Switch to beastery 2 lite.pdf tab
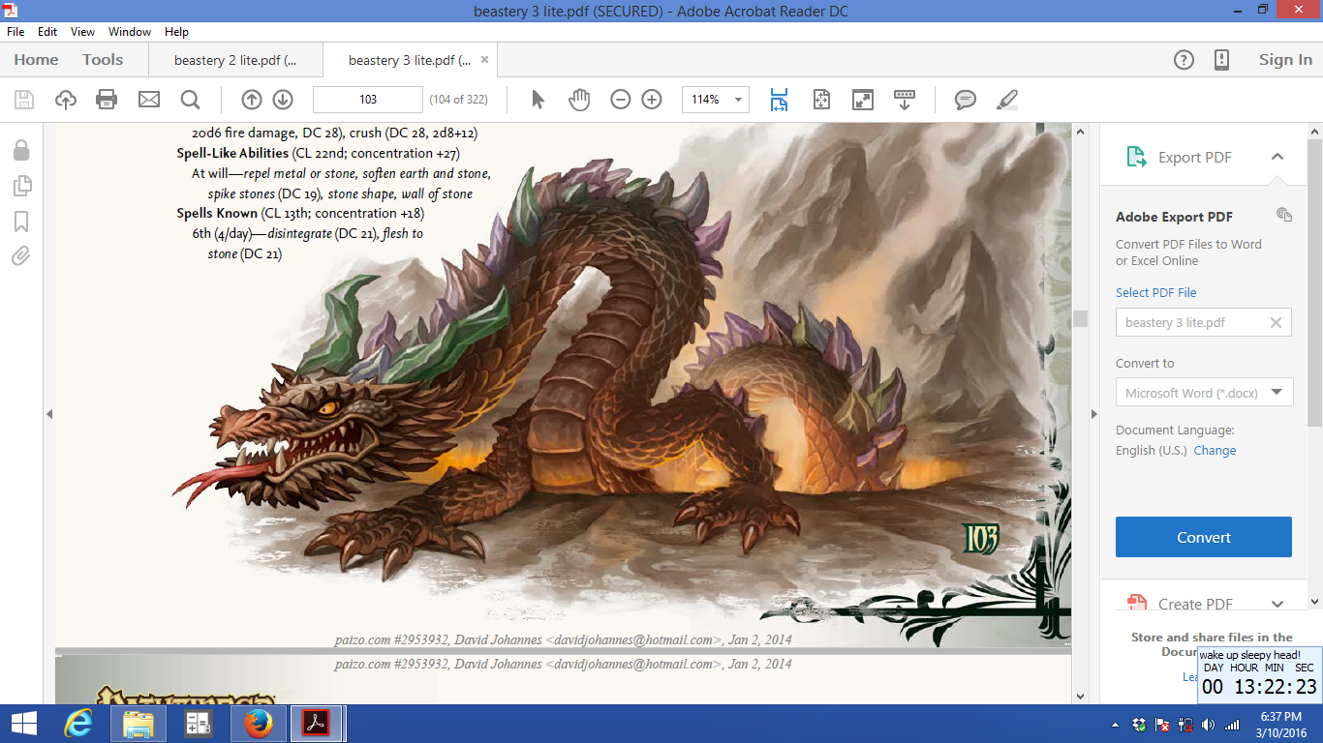The width and height of the screenshot is (1323, 743). point(235,60)
